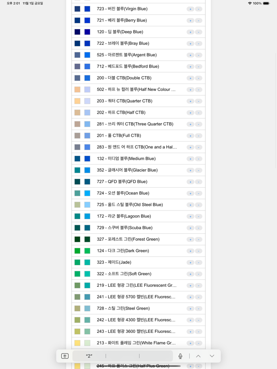Tap the minus button for 120 Deep Blue
277x369 pixels.
pyautogui.click(x=199, y=32)
